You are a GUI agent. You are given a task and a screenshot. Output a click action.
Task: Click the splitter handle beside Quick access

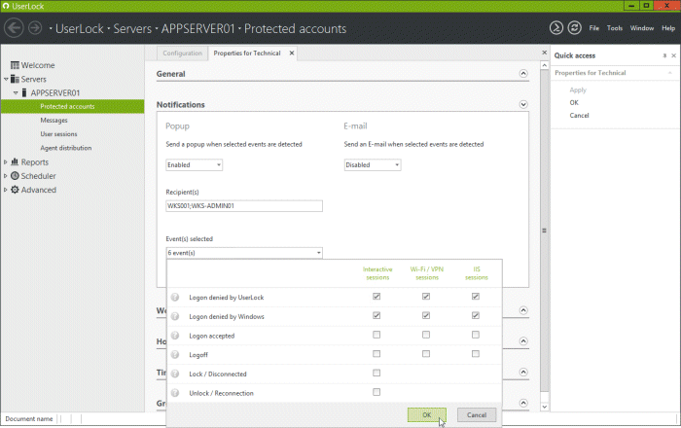[x=544, y=231]
